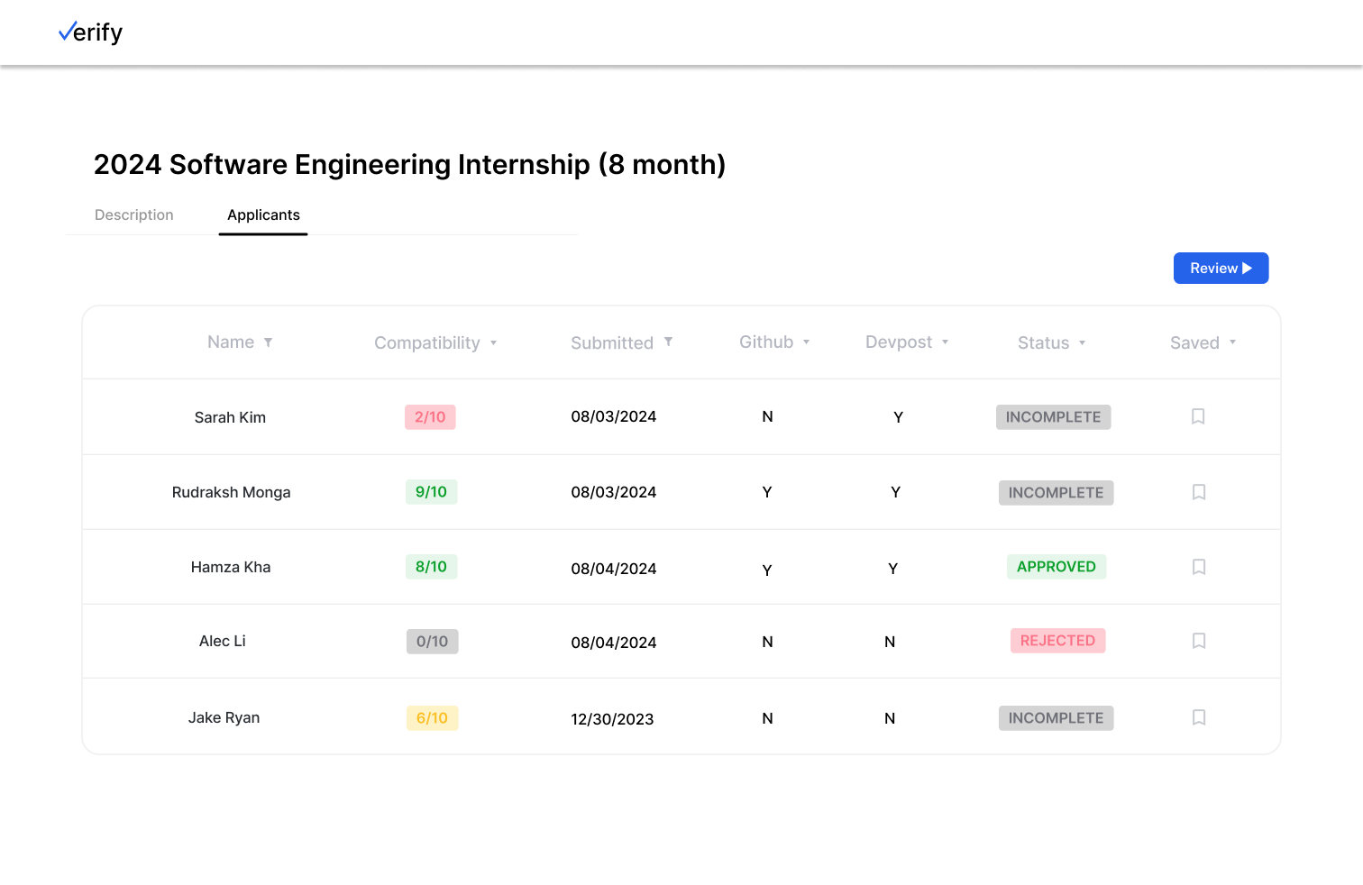1363x885 pixels.
Task: Select the Applicants tab
Action: 263,215
